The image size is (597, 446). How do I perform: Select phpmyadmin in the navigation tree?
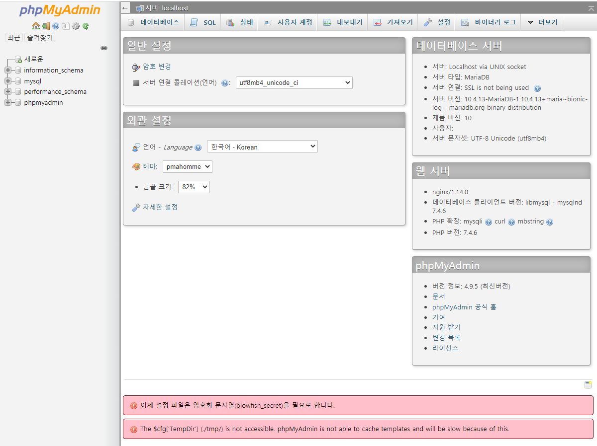point(43,102)
